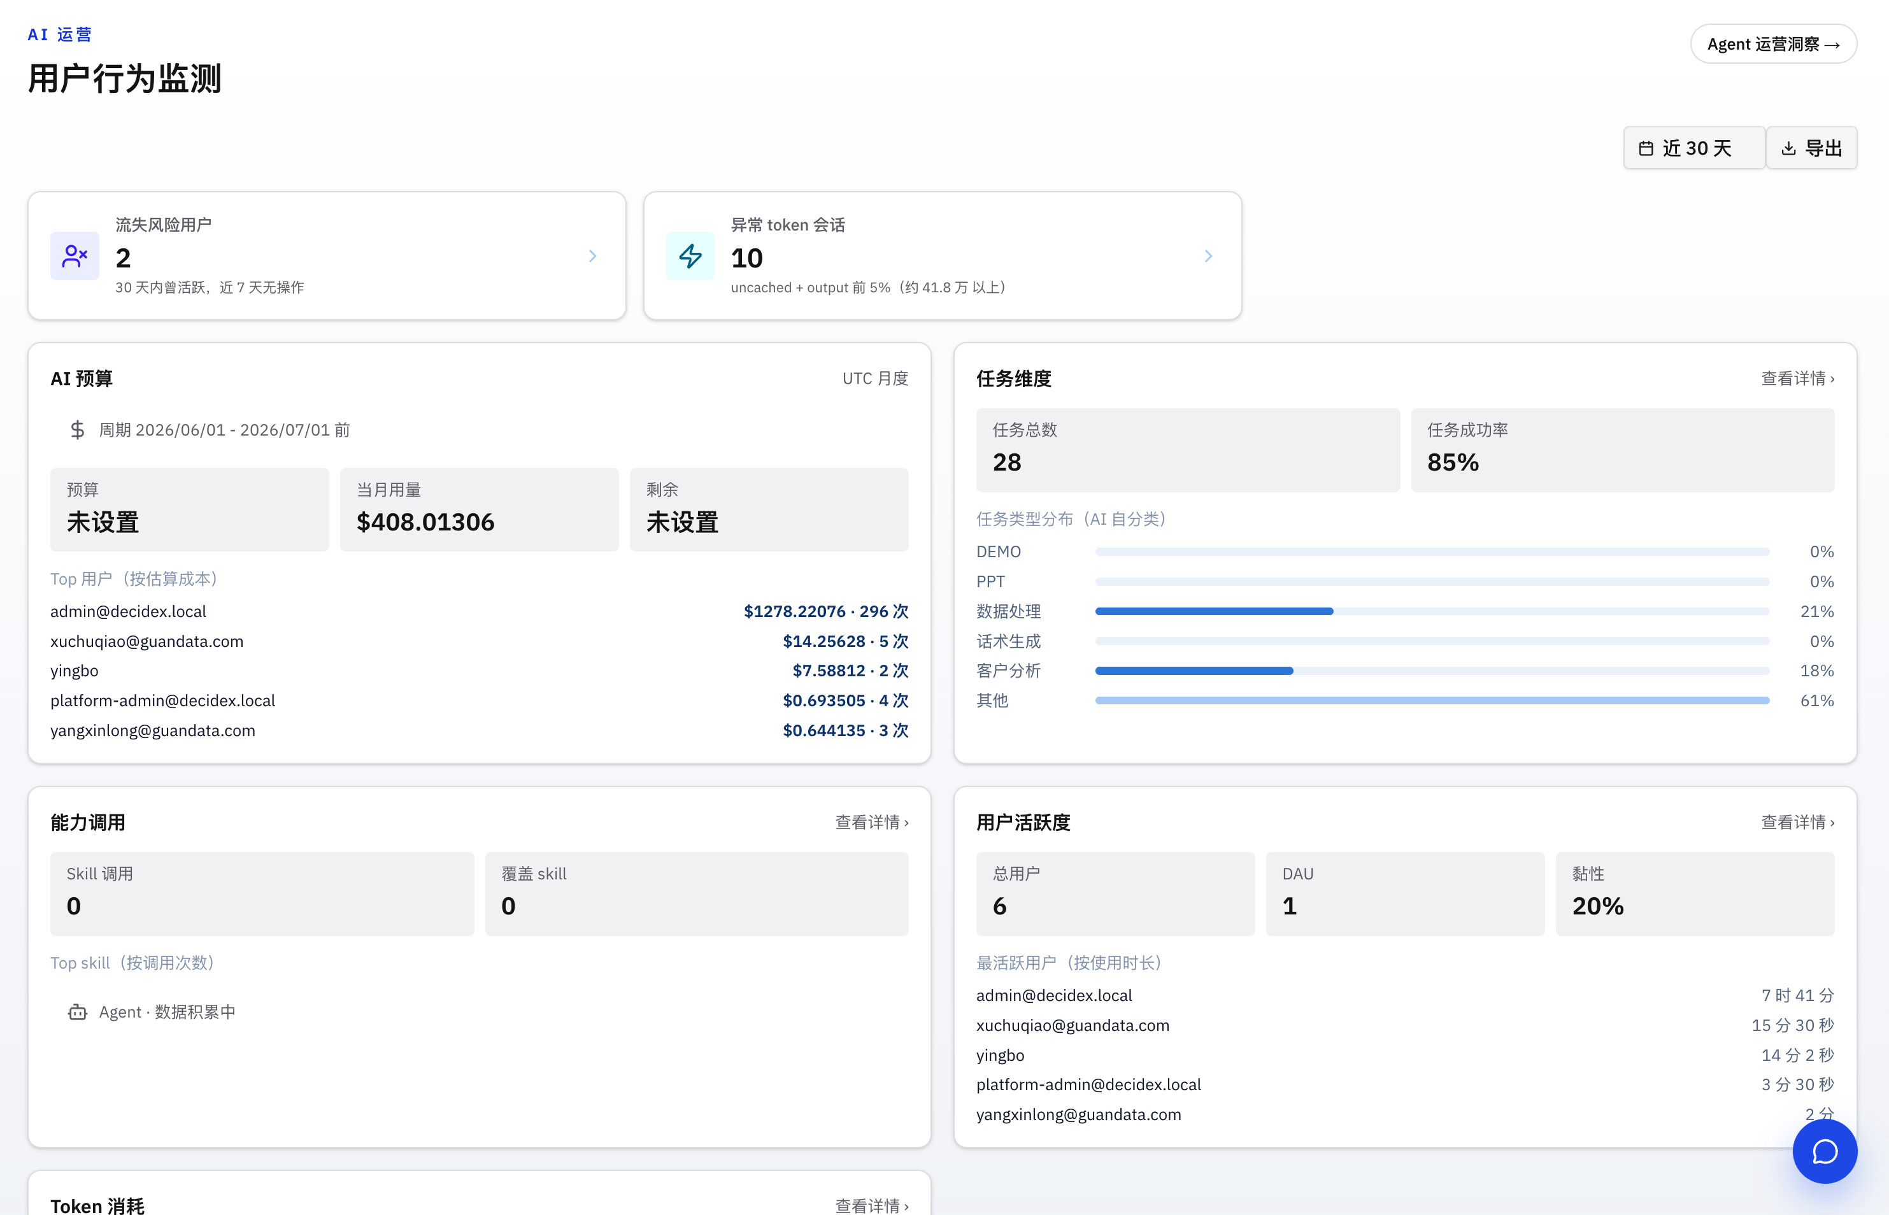
Task: Click the 任务成功率 85% tile
Action: coord(1622,450)
